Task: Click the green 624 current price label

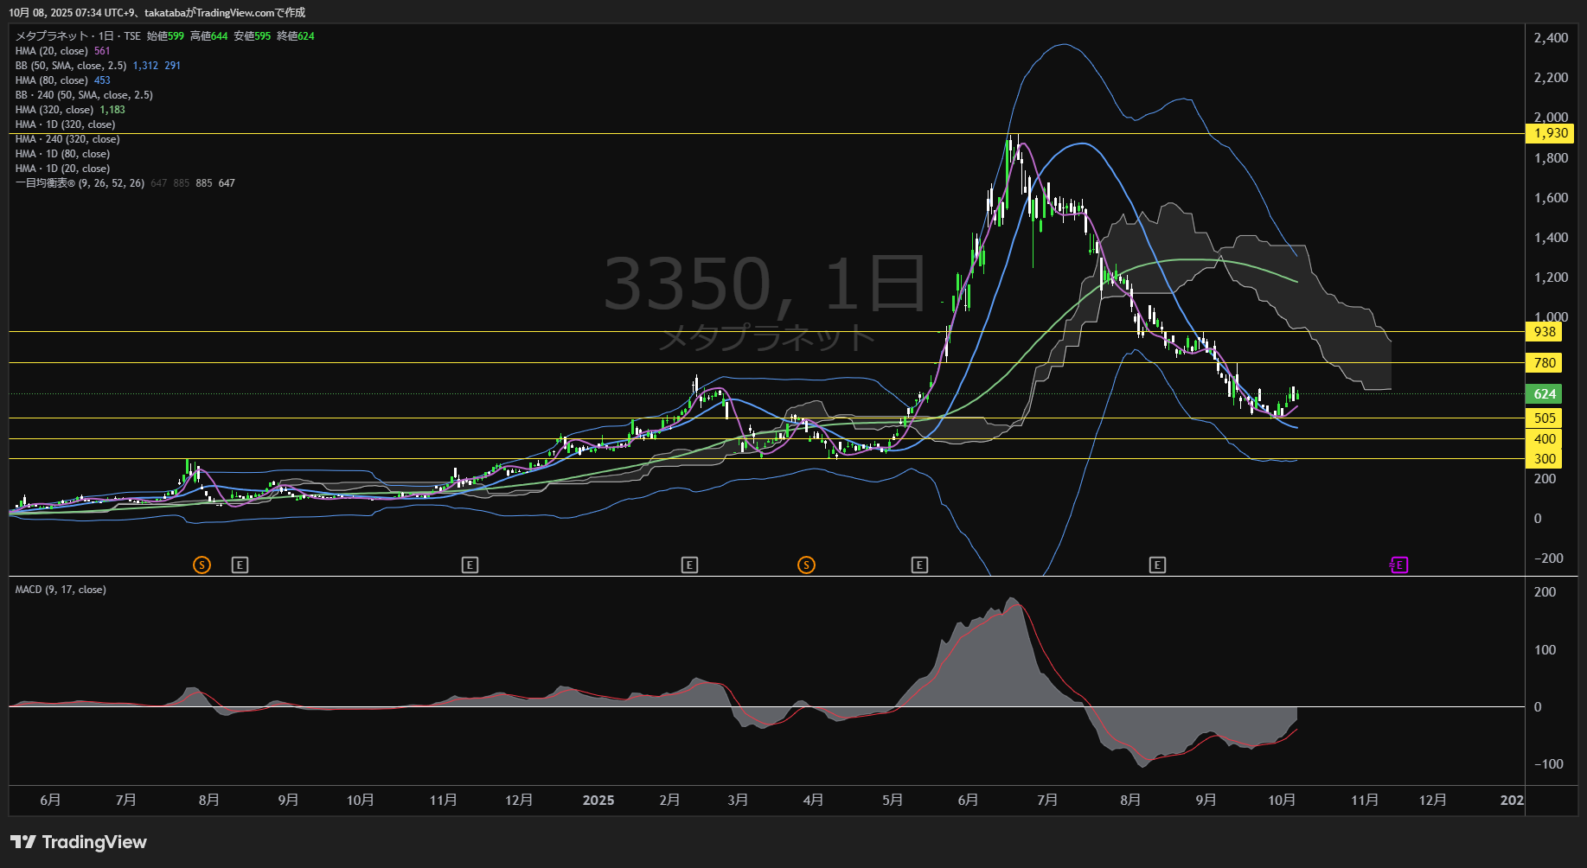Action: [x=1545, y=394]
